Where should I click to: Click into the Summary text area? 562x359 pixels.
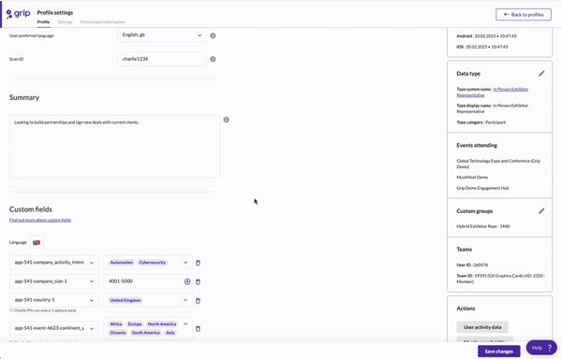pos(114,146)
